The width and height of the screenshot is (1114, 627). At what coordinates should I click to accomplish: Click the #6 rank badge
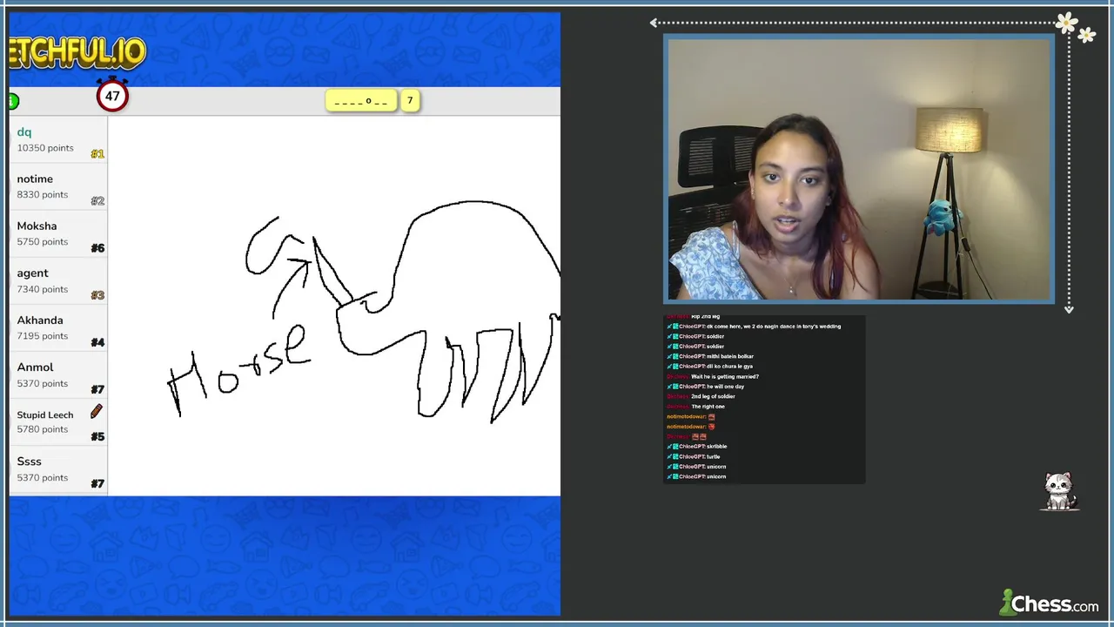point(97,248)
